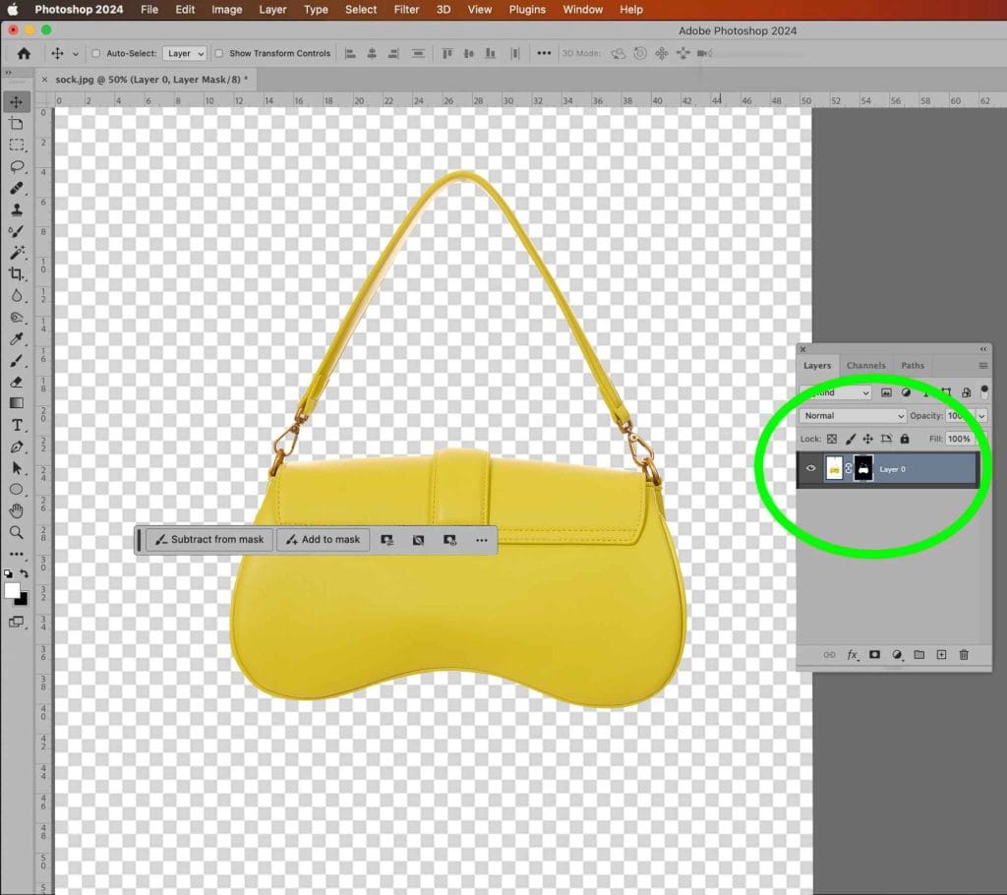Select the Lasso tool
This screenshot has width=1007, height=895.
click(x=15, y=167)
